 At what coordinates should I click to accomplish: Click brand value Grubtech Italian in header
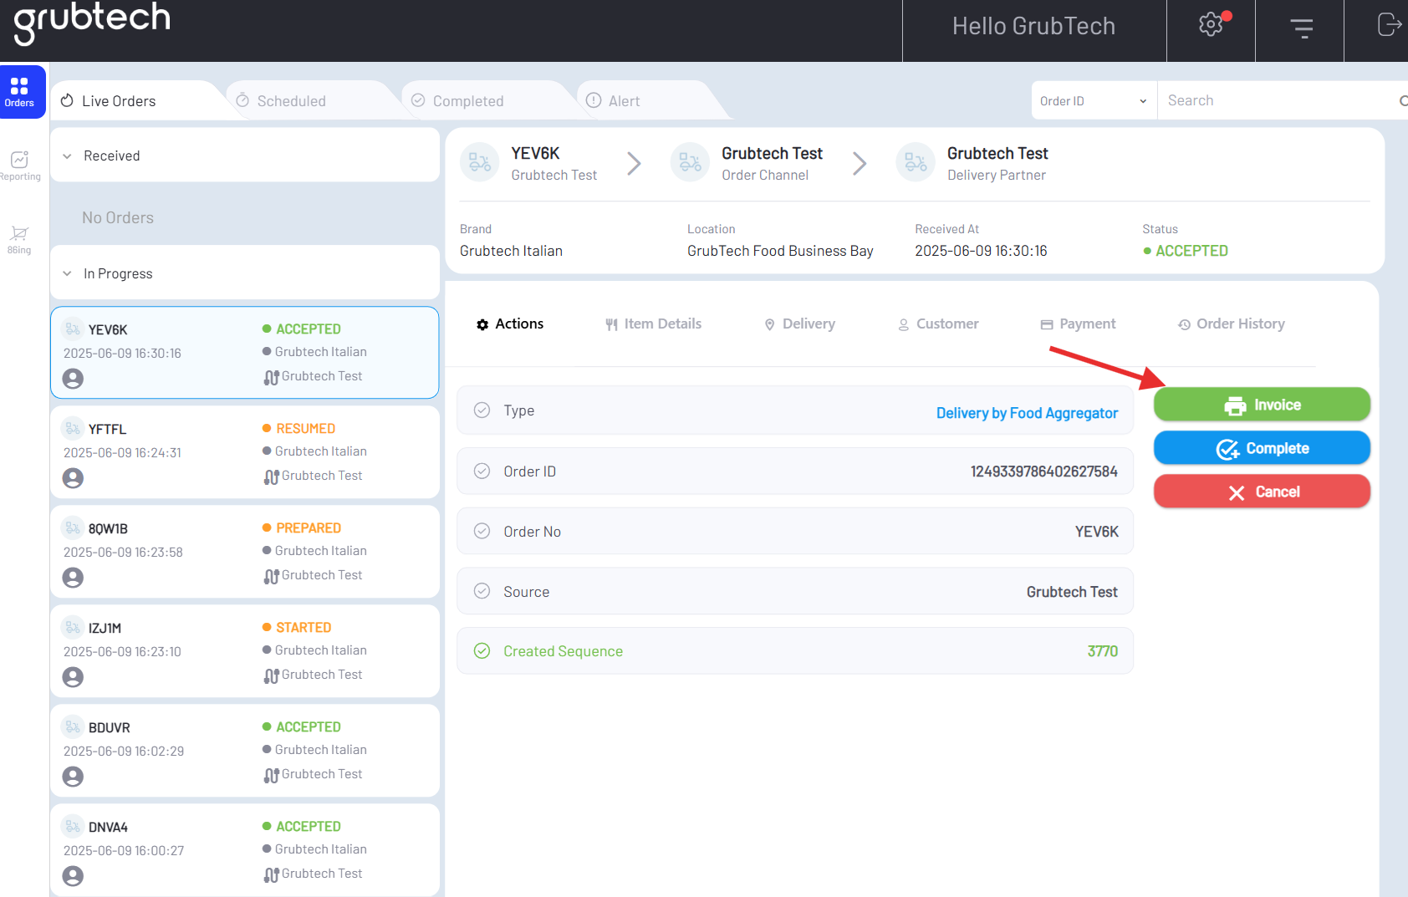click(511, 251)
